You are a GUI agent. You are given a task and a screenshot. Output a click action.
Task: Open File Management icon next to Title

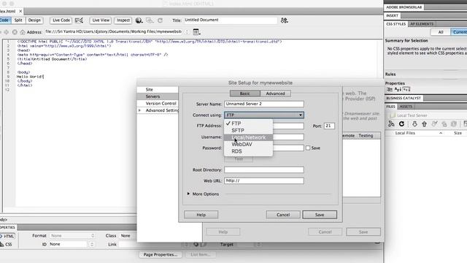(284, 20)
